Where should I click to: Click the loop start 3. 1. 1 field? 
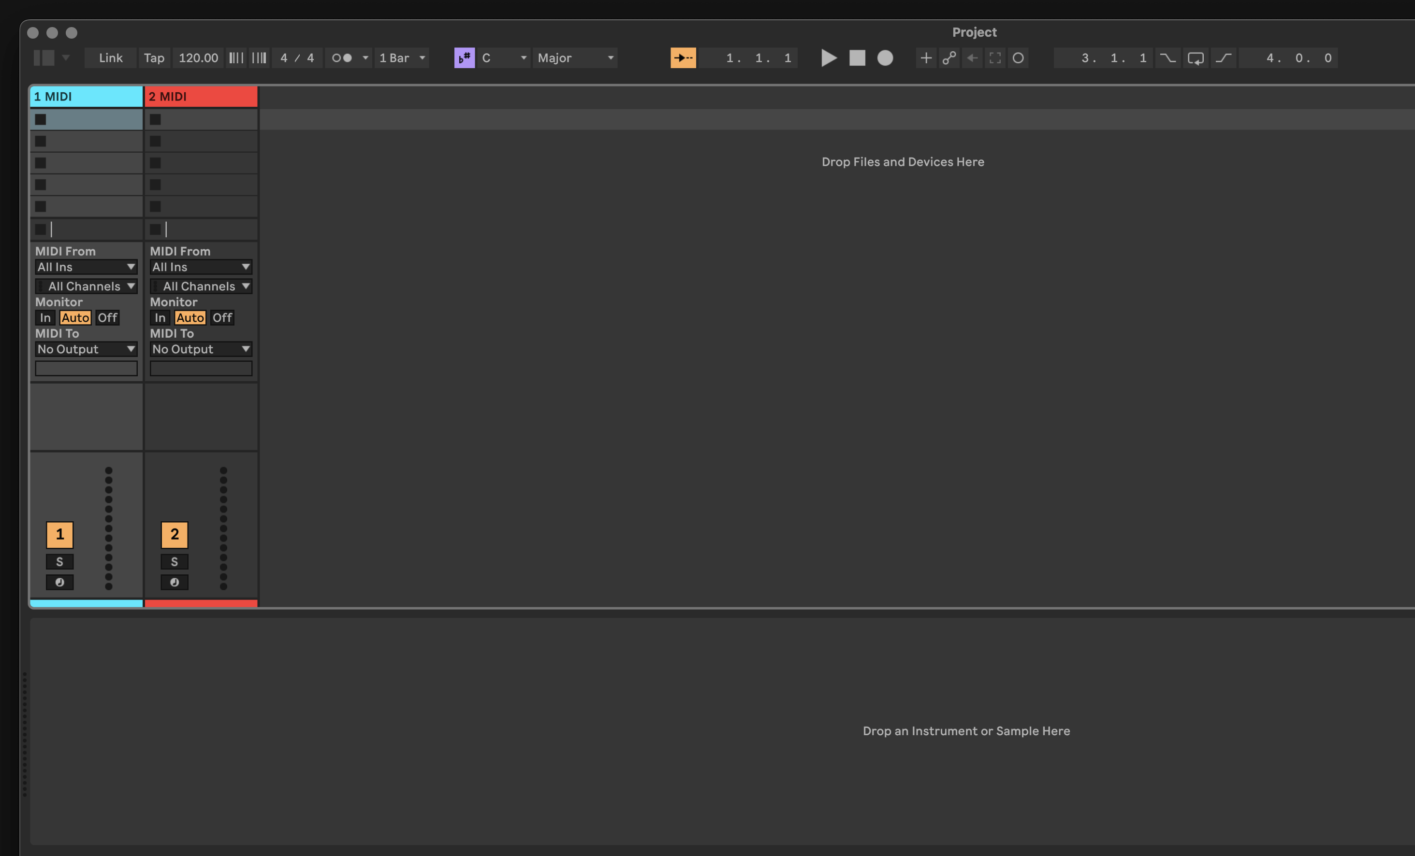(x=1104, y=58)
